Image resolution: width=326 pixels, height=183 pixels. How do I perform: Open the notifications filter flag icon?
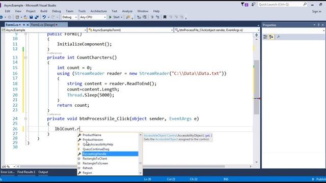point(244,5)
